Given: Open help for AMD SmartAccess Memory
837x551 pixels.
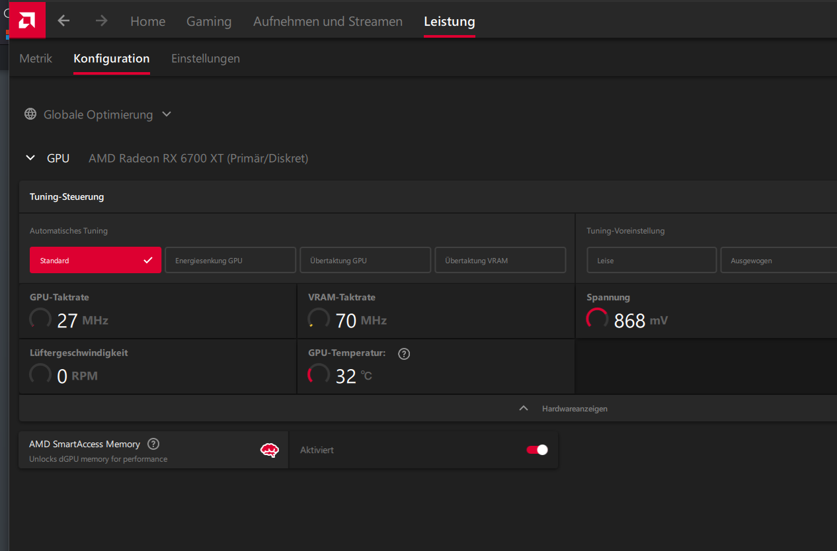Looking at the screenshot, I should (153, 444).
